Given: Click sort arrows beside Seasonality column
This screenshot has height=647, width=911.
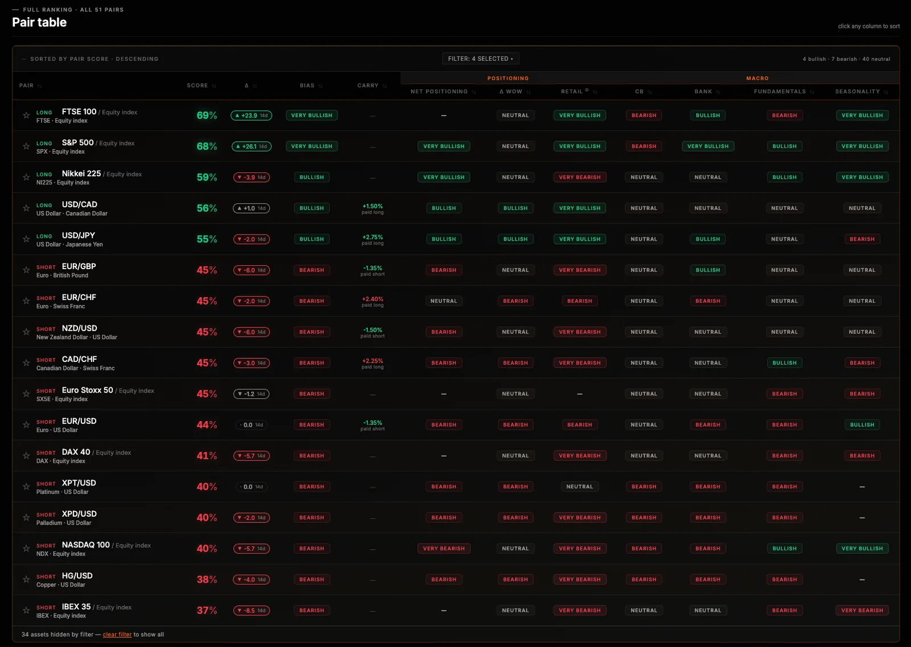Looking at the screenshot, I should pos(886,92).
